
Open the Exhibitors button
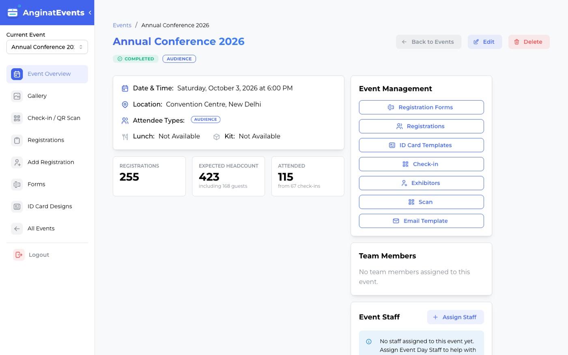coord(421,183)
